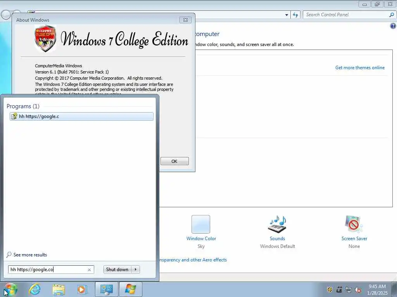Clear the Start menu search box
Image resolution: width=397 pixels, height=297 pixels.
tap(89, 270)
